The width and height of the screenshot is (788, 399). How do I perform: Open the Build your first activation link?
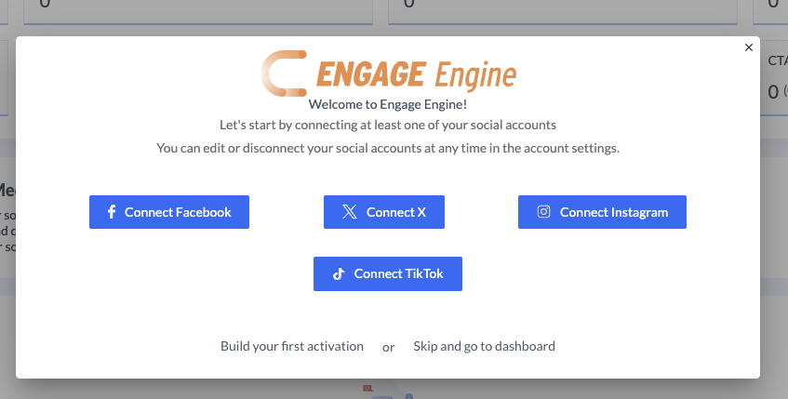[x=291, y=346]
